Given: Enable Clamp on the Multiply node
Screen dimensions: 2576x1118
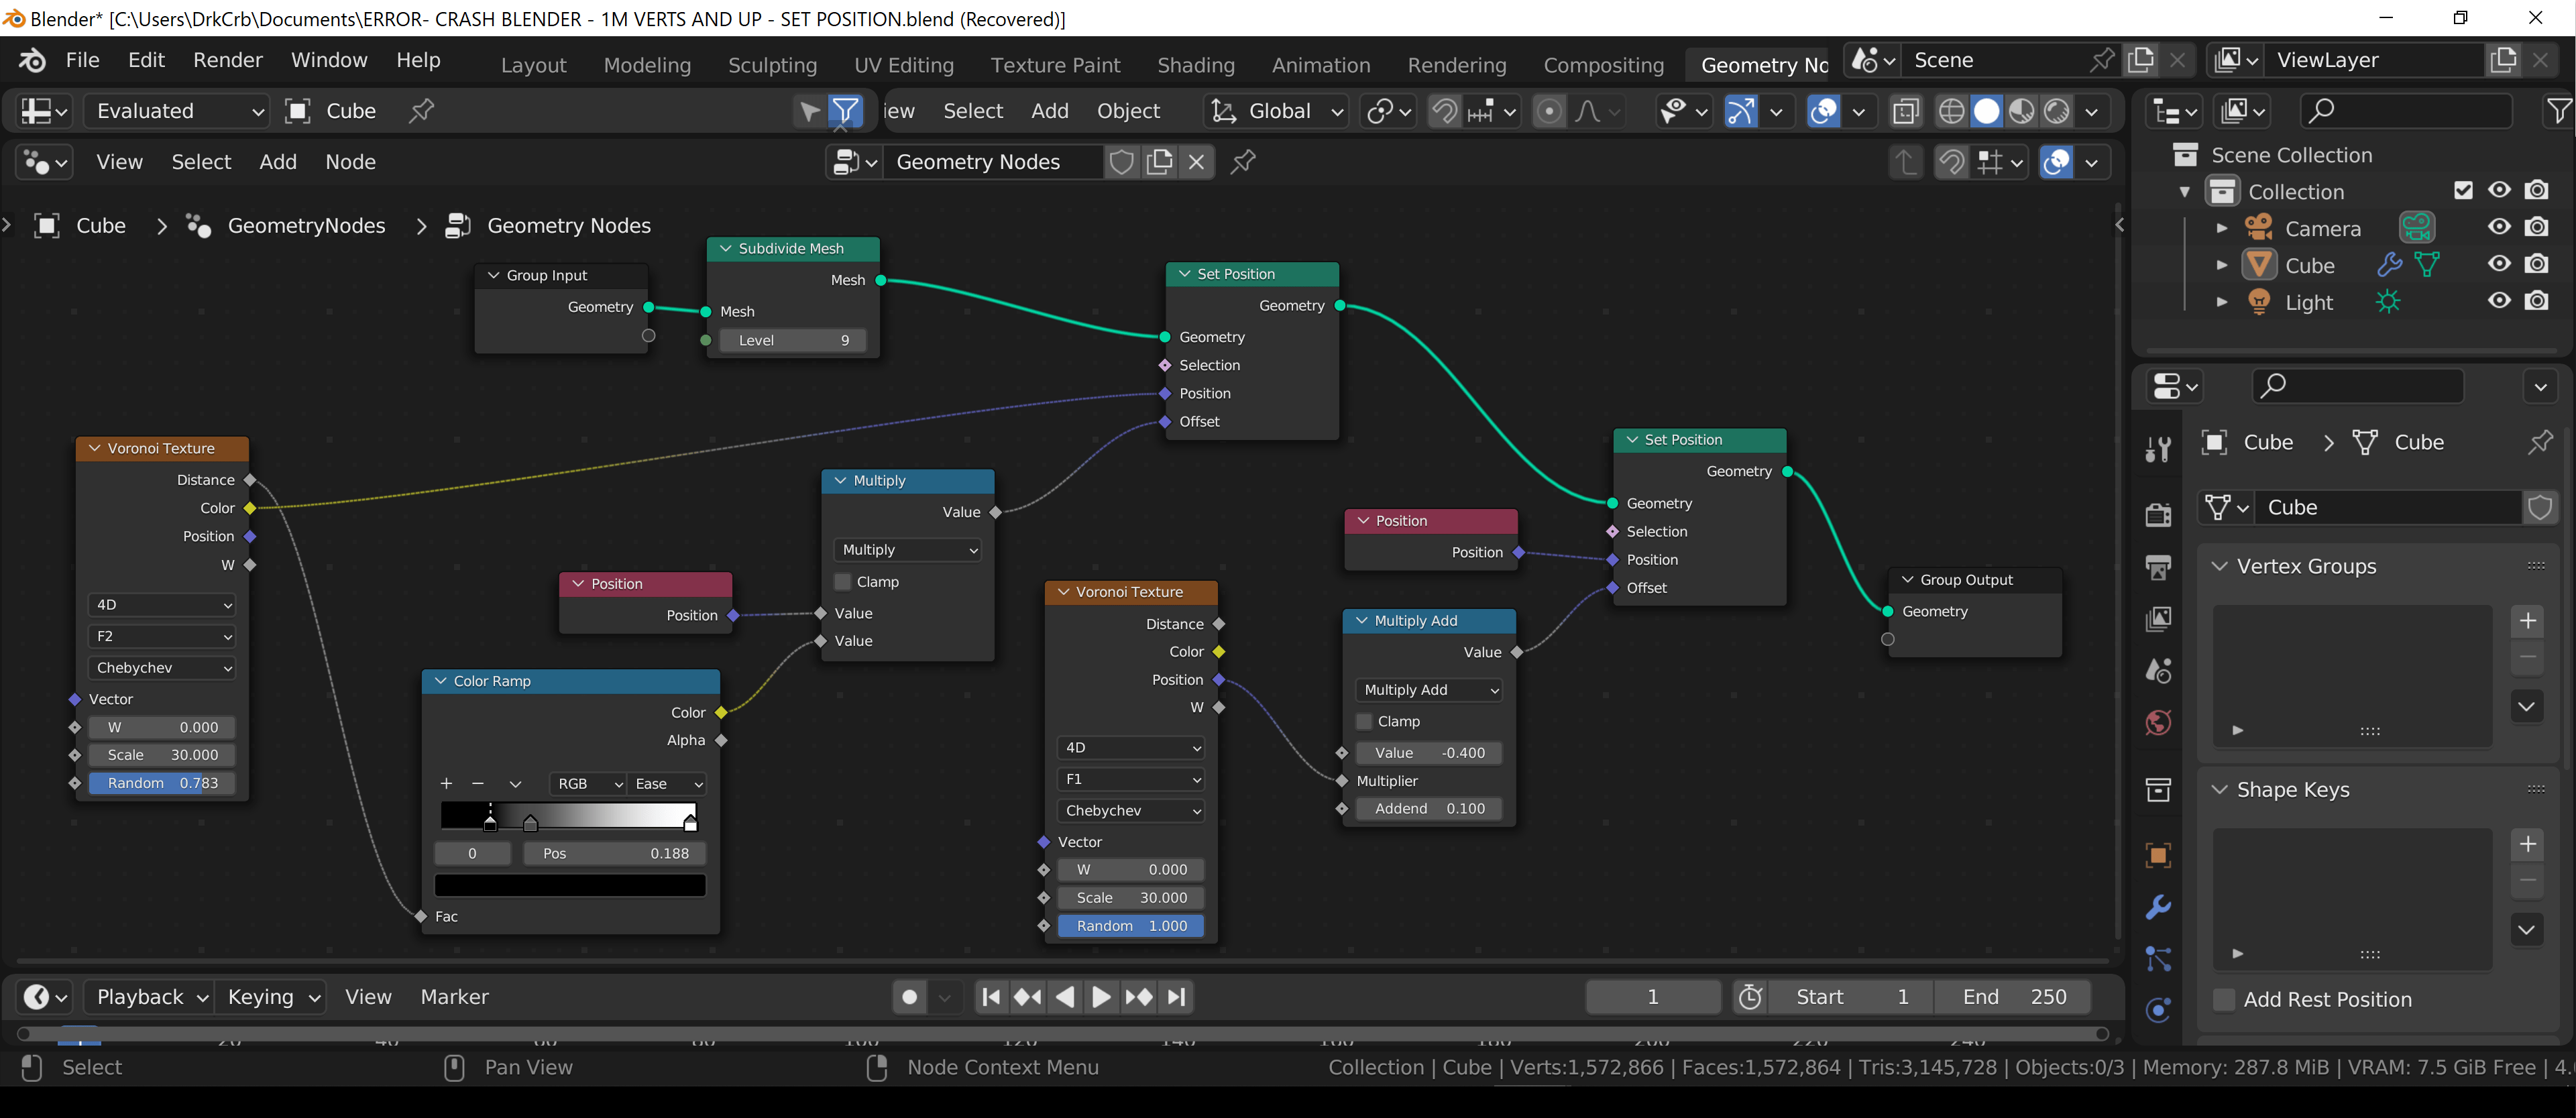Looking at the screenshot, I should tap(843, 581).
